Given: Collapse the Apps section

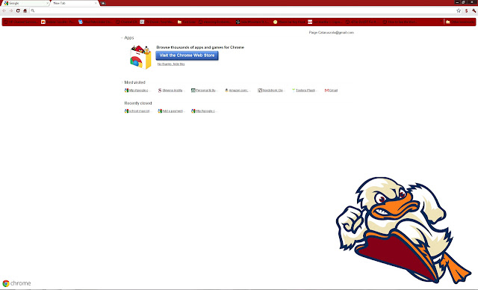Looking at the screenshot, I should [x=122, y=38].
